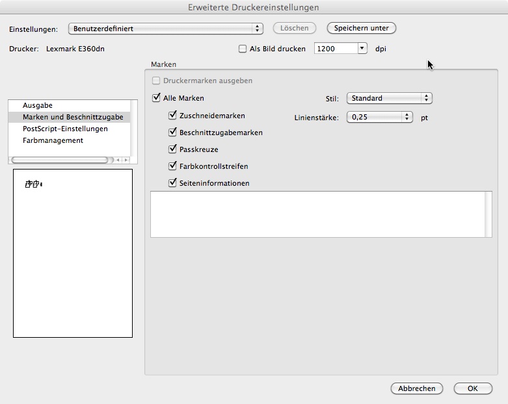The height and width of the screenshot is (404, 508).
Task: Uncheck the Alle Marken checkbox
Action: point(156,99)
